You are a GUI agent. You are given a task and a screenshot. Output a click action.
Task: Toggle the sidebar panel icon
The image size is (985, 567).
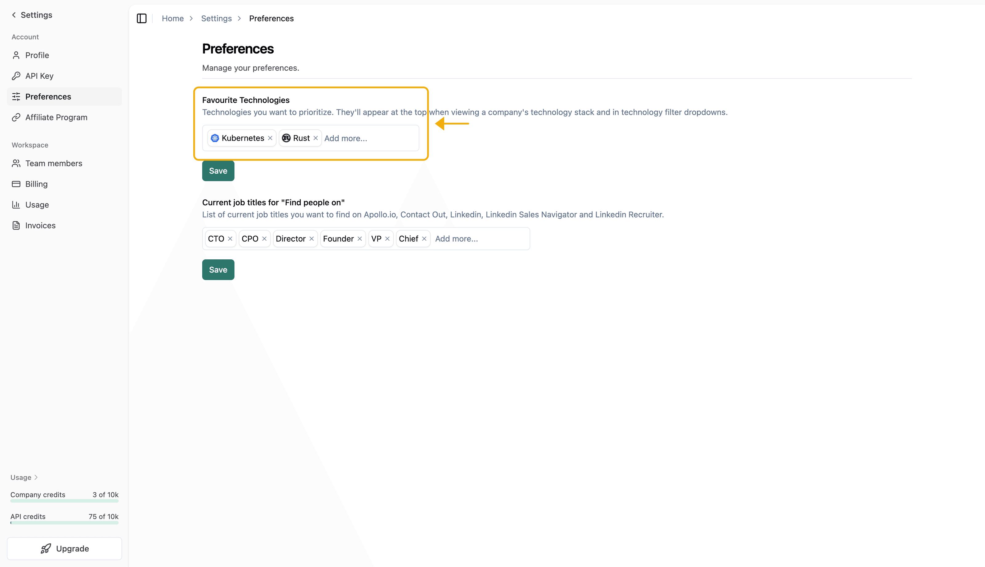[141, 18]
